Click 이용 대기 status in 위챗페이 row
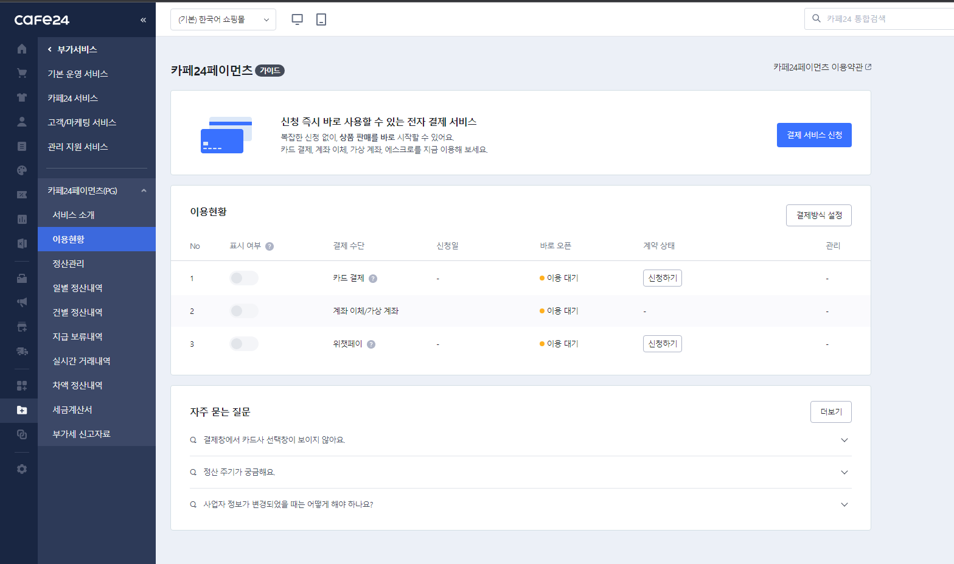 pos(559,344)
